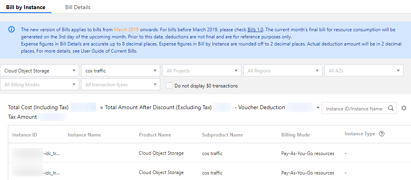Click the blue info icon in notice banner
This screenshot has width=411, height=180.
(11, 30)
